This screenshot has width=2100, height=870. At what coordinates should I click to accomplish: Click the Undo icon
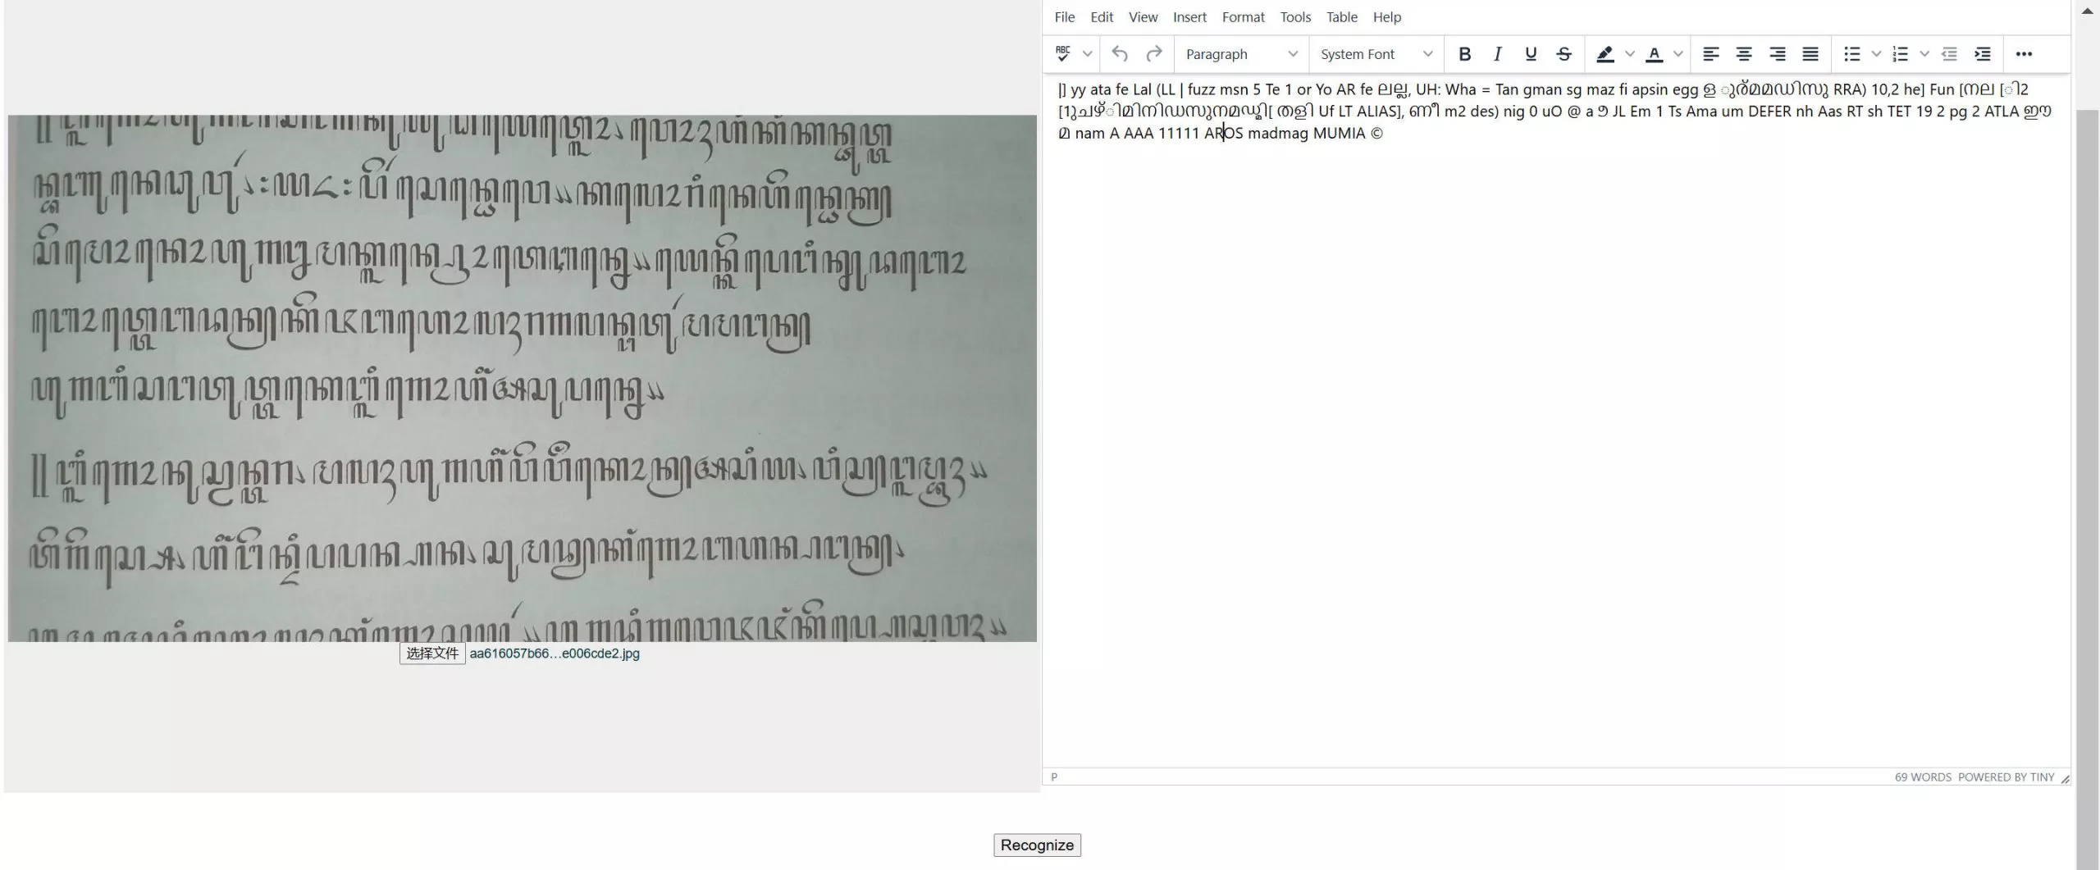coord(1118,54)
